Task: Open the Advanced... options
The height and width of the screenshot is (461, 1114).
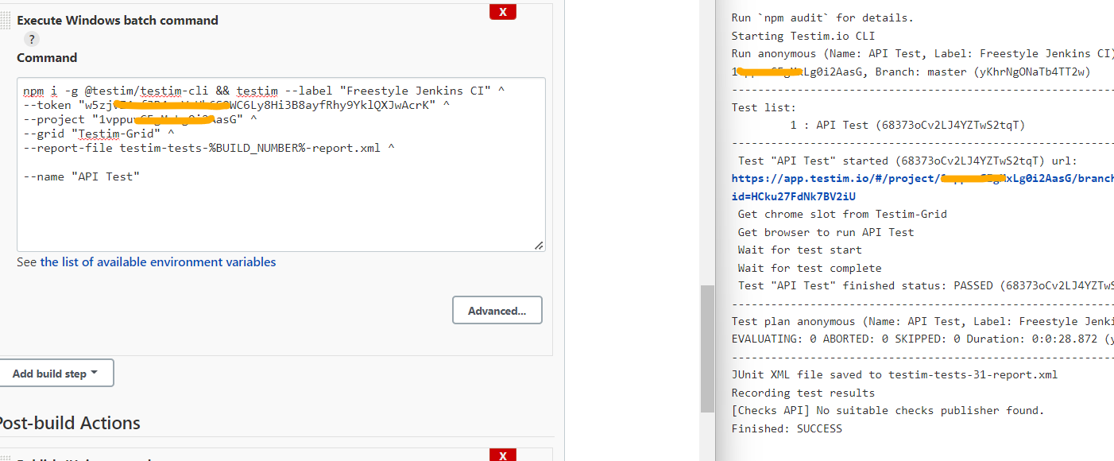Action: point(497,311)
